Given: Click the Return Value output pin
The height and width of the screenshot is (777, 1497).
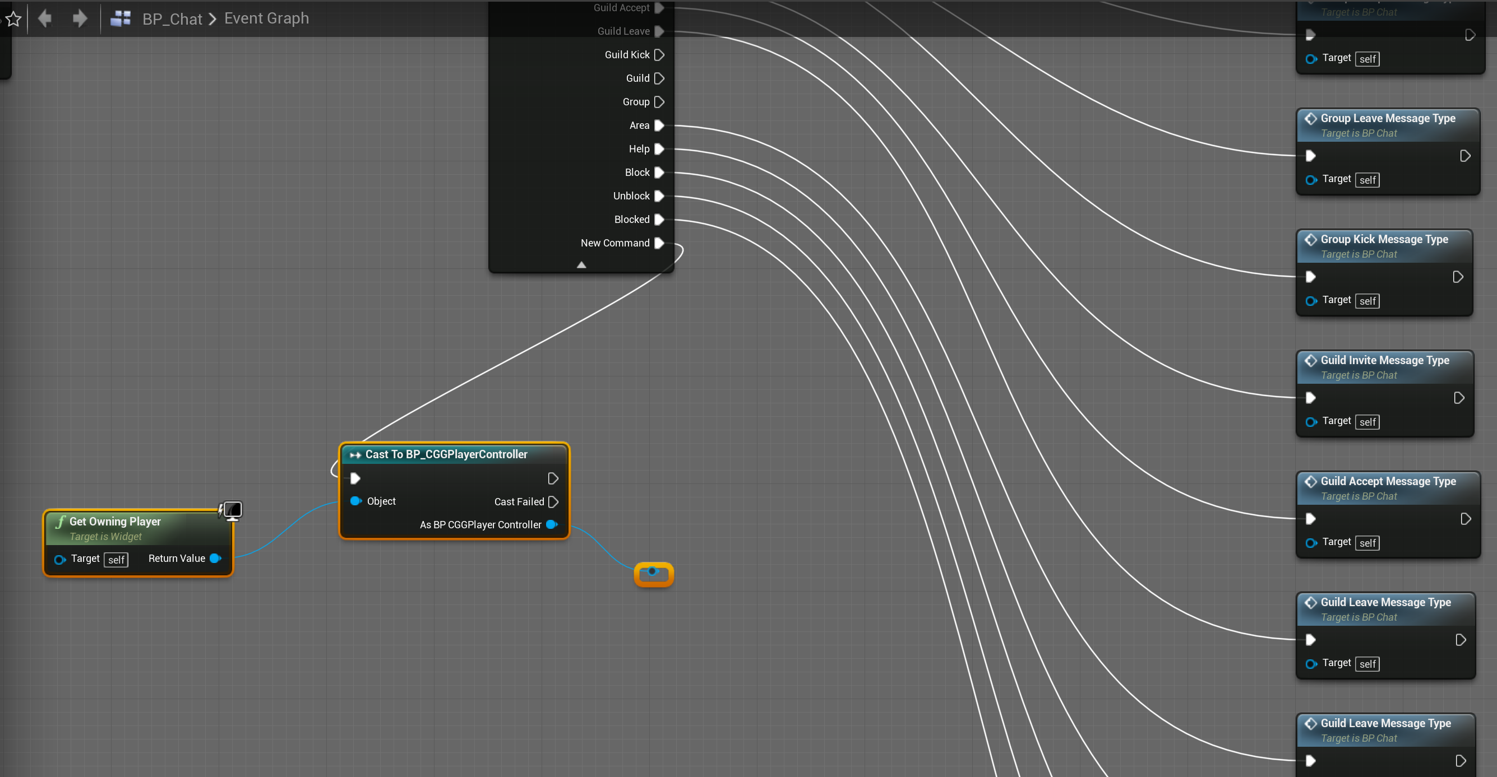Looking at the screenshot, I should pos(215,558).
